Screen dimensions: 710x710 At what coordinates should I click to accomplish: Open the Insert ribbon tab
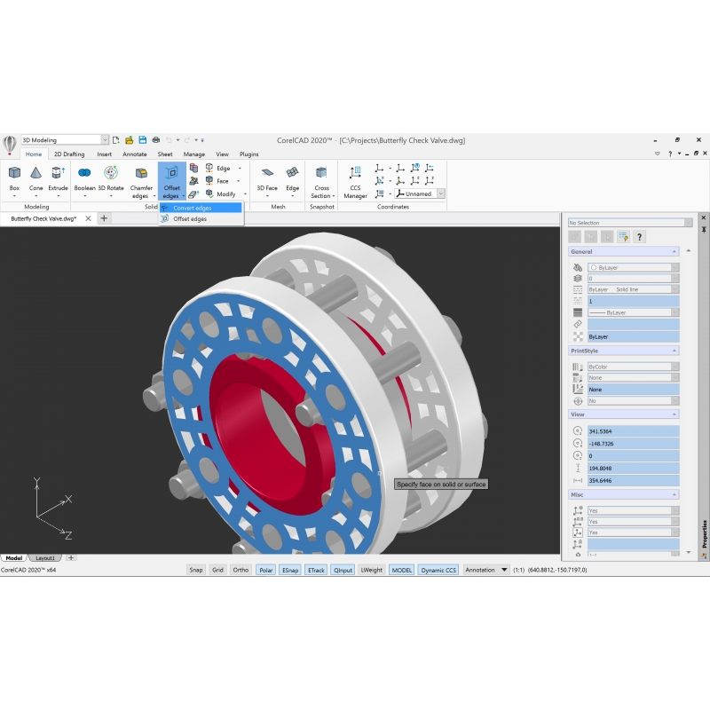104,154
